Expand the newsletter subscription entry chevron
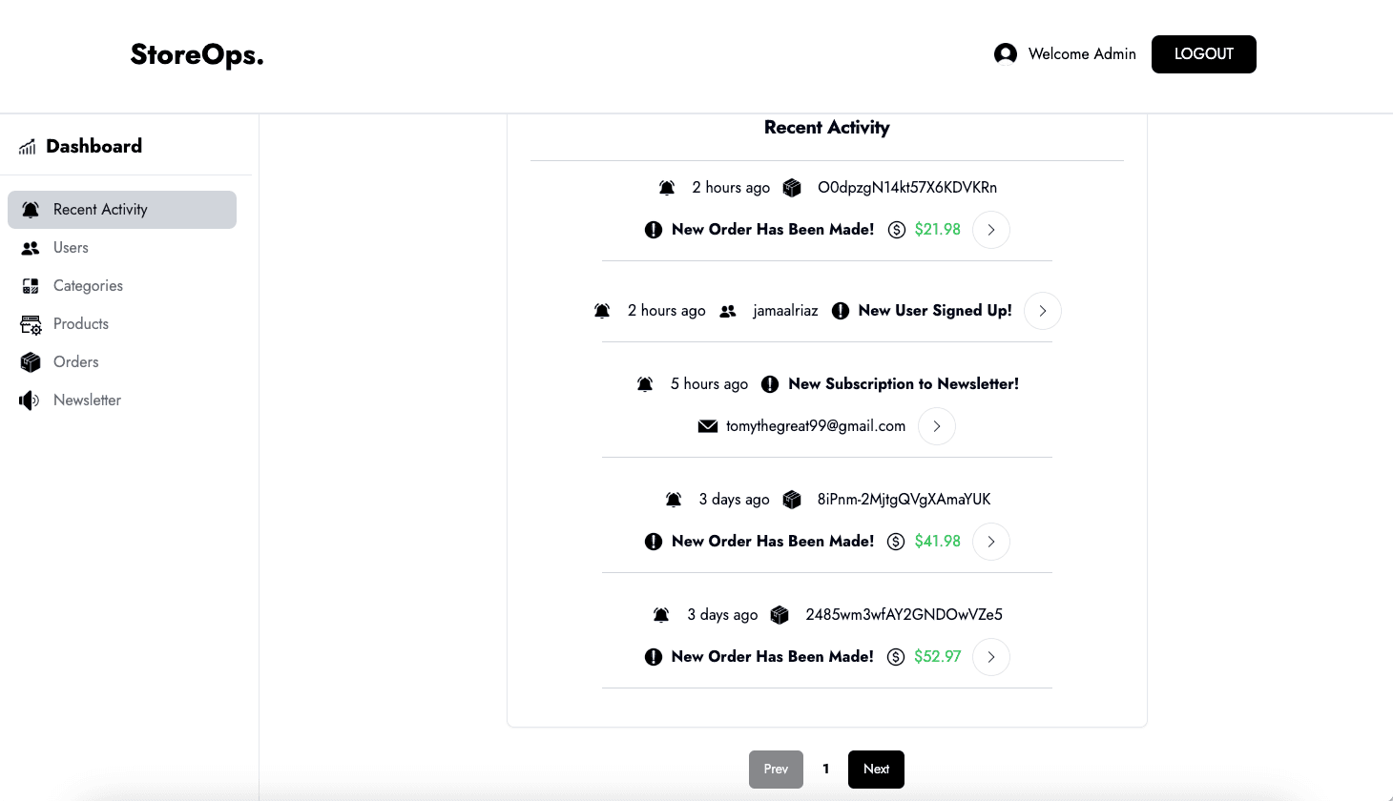 [x=937, y=426]
